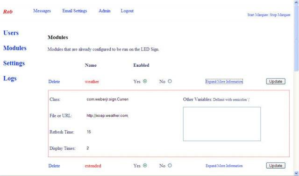Open Settings section in sidebar
The height and width of the screenshot is (176, 299).
click(x=14, y=63)
